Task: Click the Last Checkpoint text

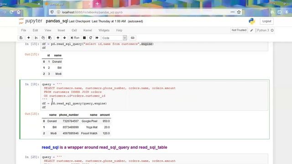Action: (97, 21)
